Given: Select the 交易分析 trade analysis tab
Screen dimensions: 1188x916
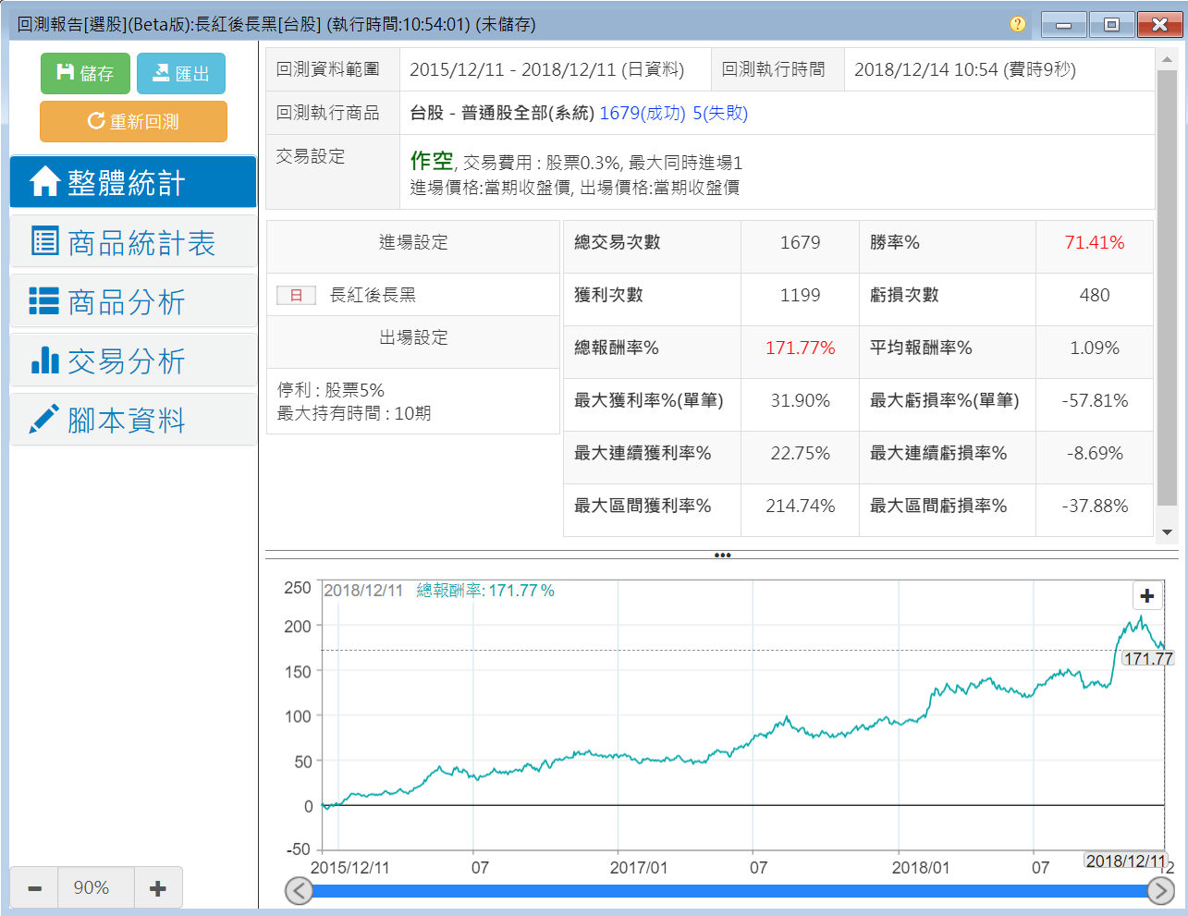Looking at the screenshot, I should tap(133, 360).
